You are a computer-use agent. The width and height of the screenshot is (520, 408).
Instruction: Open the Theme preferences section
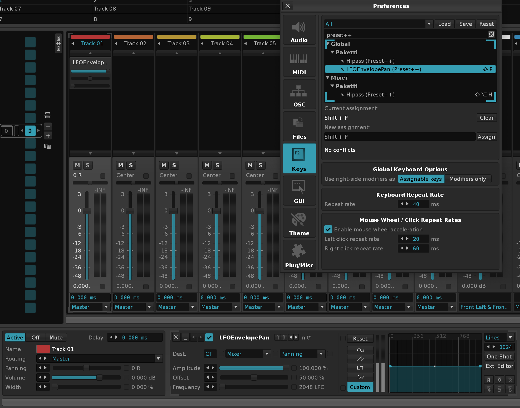point(299,223)
